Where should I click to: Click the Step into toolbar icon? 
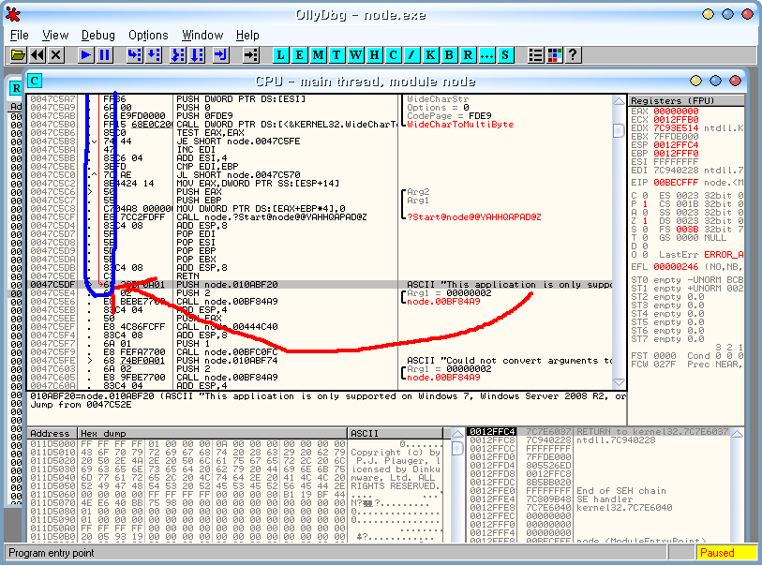point(134,55)
